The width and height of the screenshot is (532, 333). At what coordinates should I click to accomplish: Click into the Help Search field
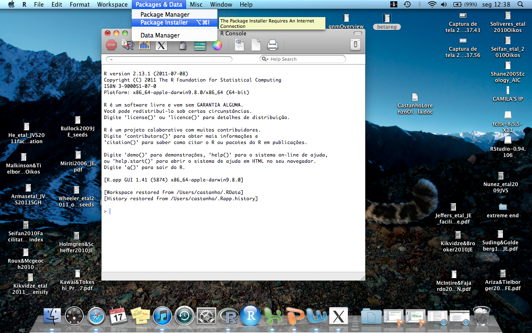click(303, 59)
